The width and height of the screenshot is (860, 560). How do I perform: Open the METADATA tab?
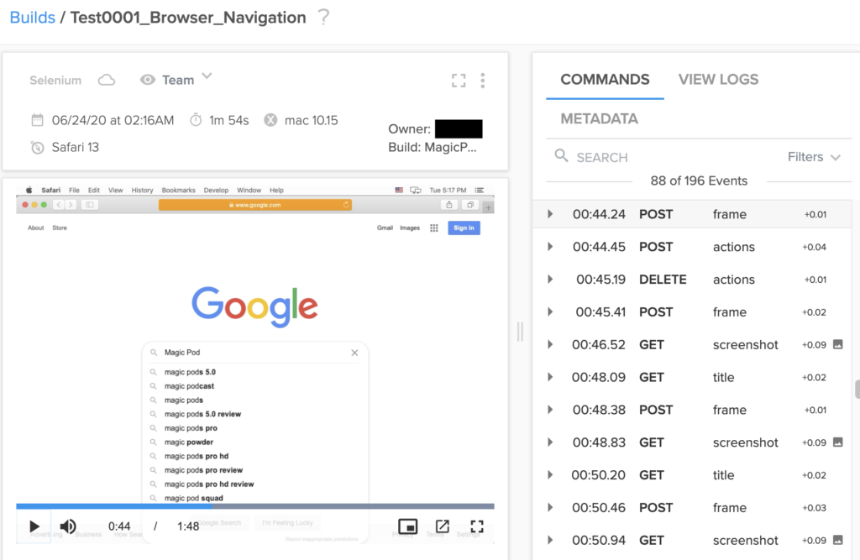(x=599, y=119)
